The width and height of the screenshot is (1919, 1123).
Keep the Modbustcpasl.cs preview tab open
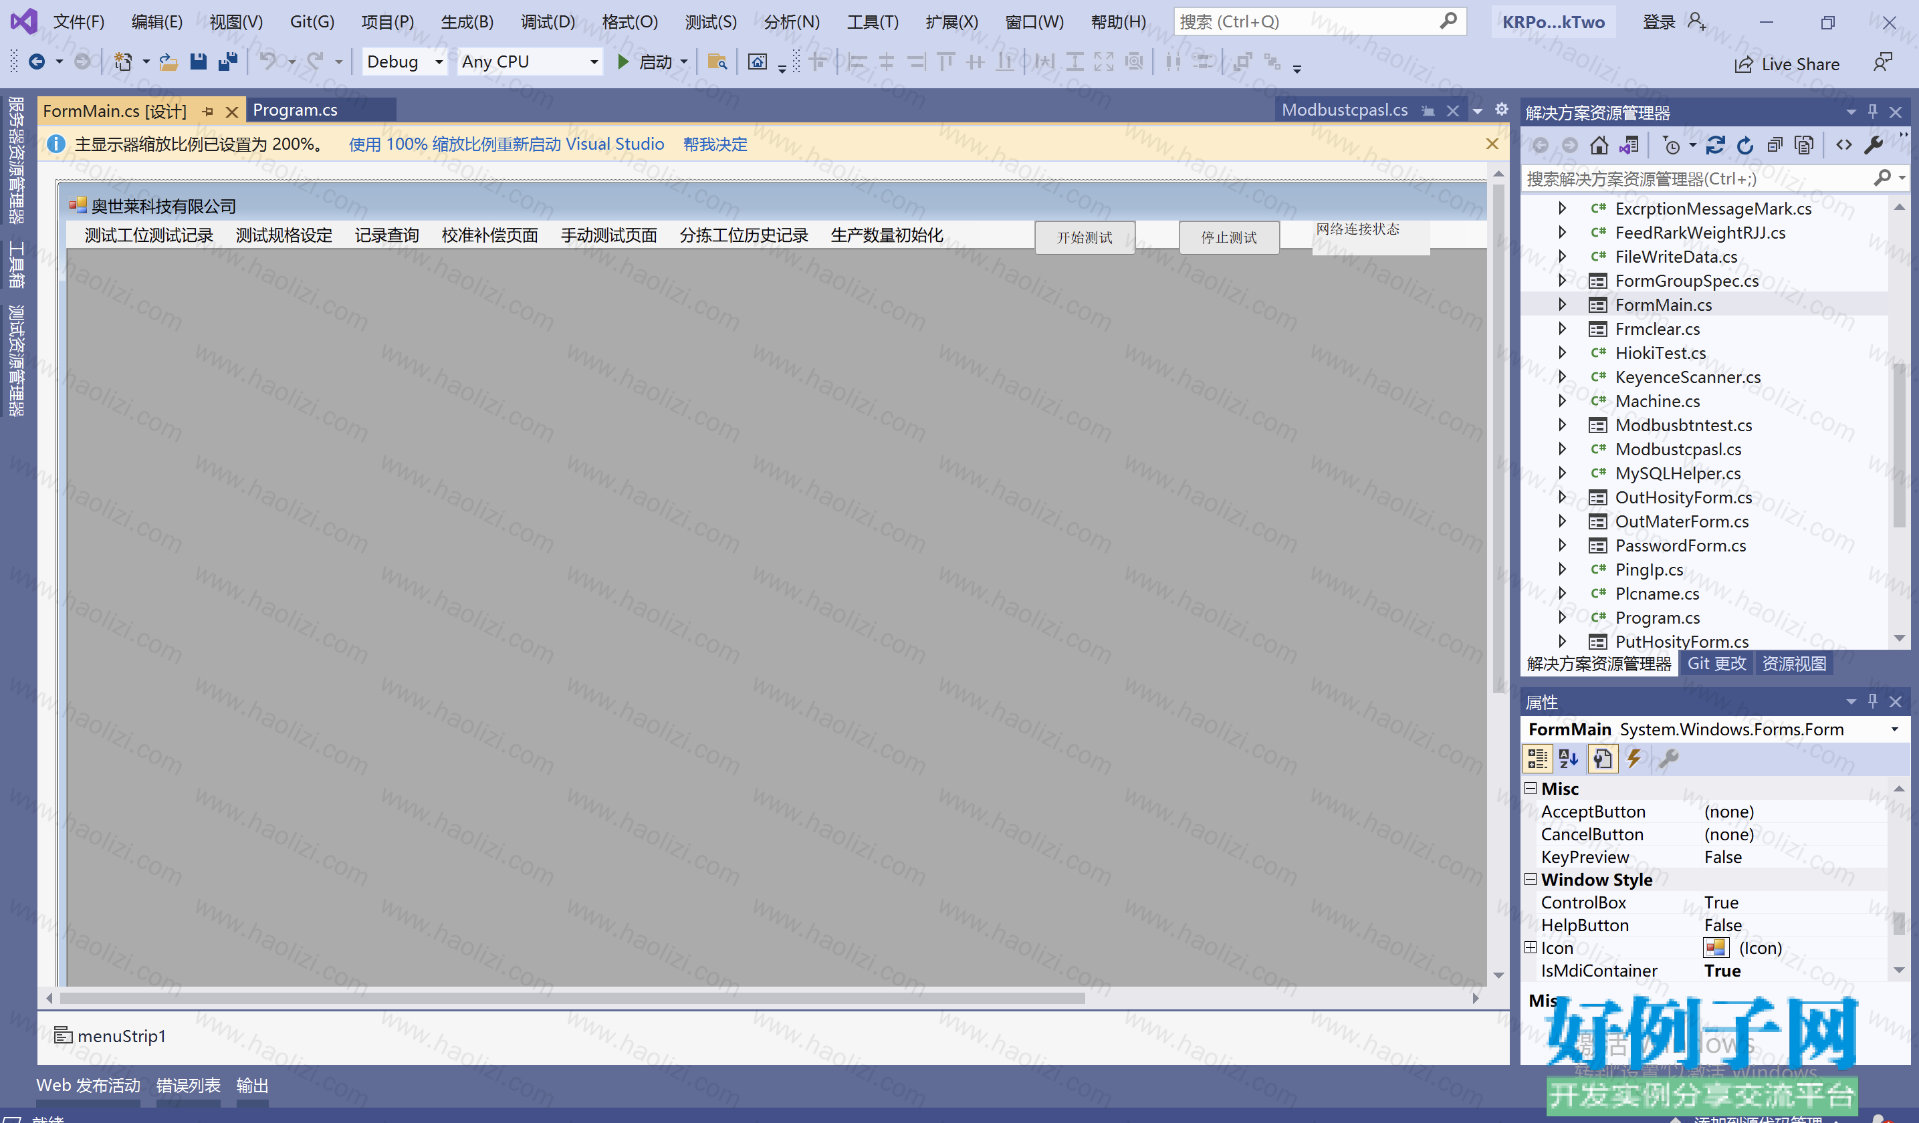1428,111
